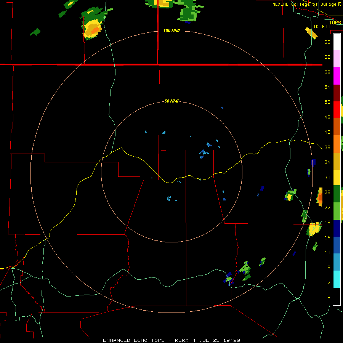The image size is (343, 343).
Task: Select the yellow 30 kft legend swatch
Action: (x=337, y=178)
